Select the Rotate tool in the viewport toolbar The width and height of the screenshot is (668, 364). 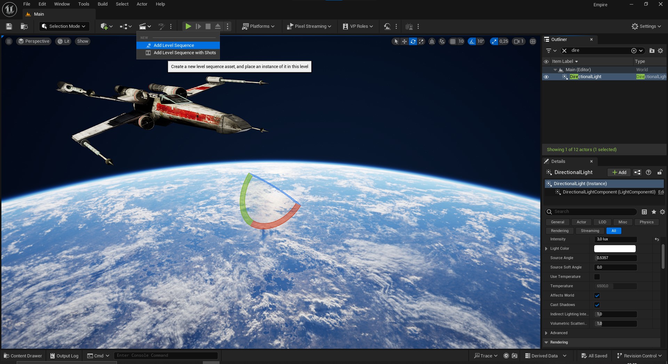(413, 41)
